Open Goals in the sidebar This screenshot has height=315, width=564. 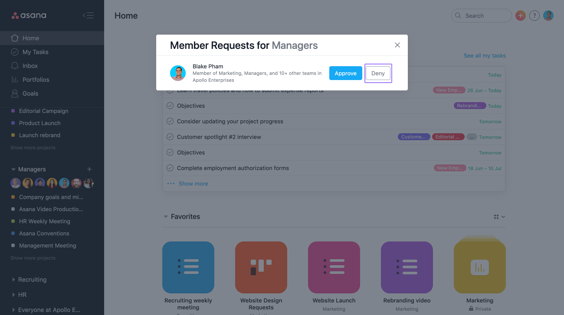[52, 93]
